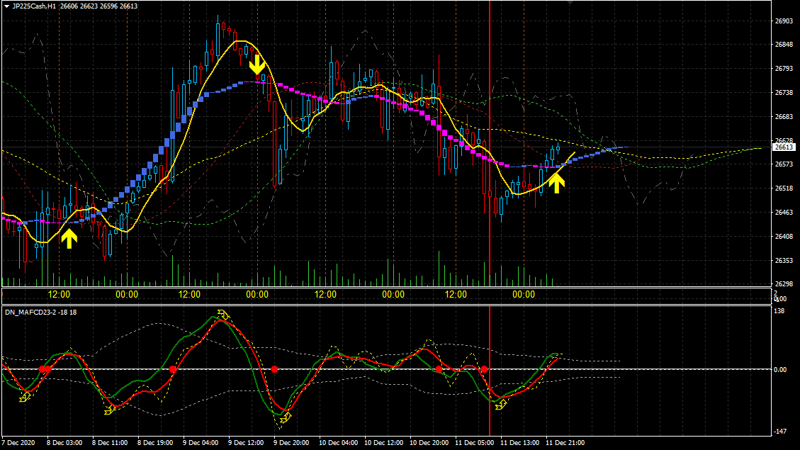Click the highlighted current price label 26613
The width and height of the screenshot is (800, 450).
(x=784, y=147)
